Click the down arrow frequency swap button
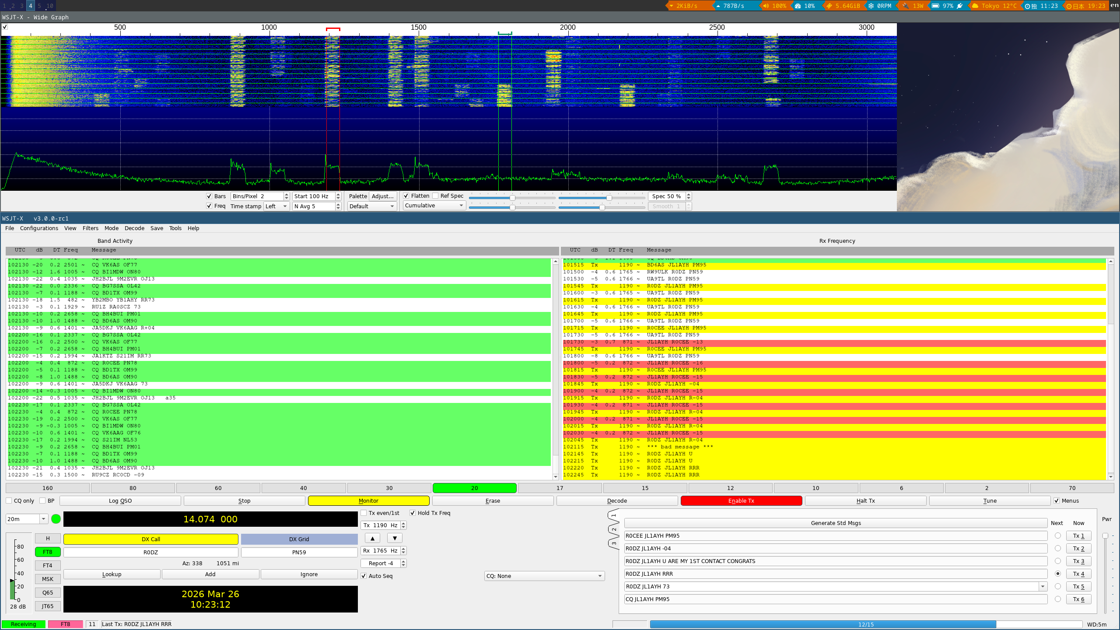 (x=395, y=538)
